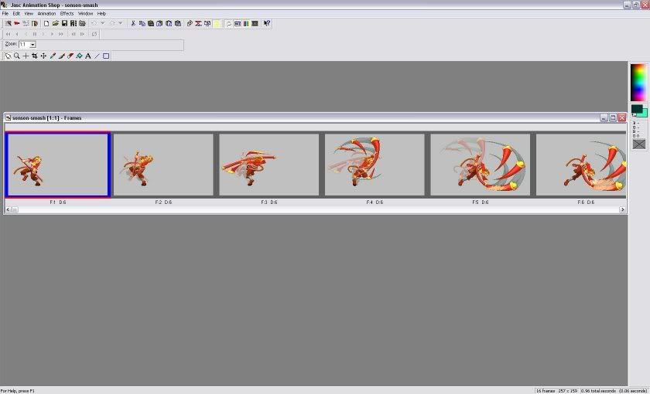Screen dimensions: 650x394
Task: Select the Mover tool
Action: 43,56
